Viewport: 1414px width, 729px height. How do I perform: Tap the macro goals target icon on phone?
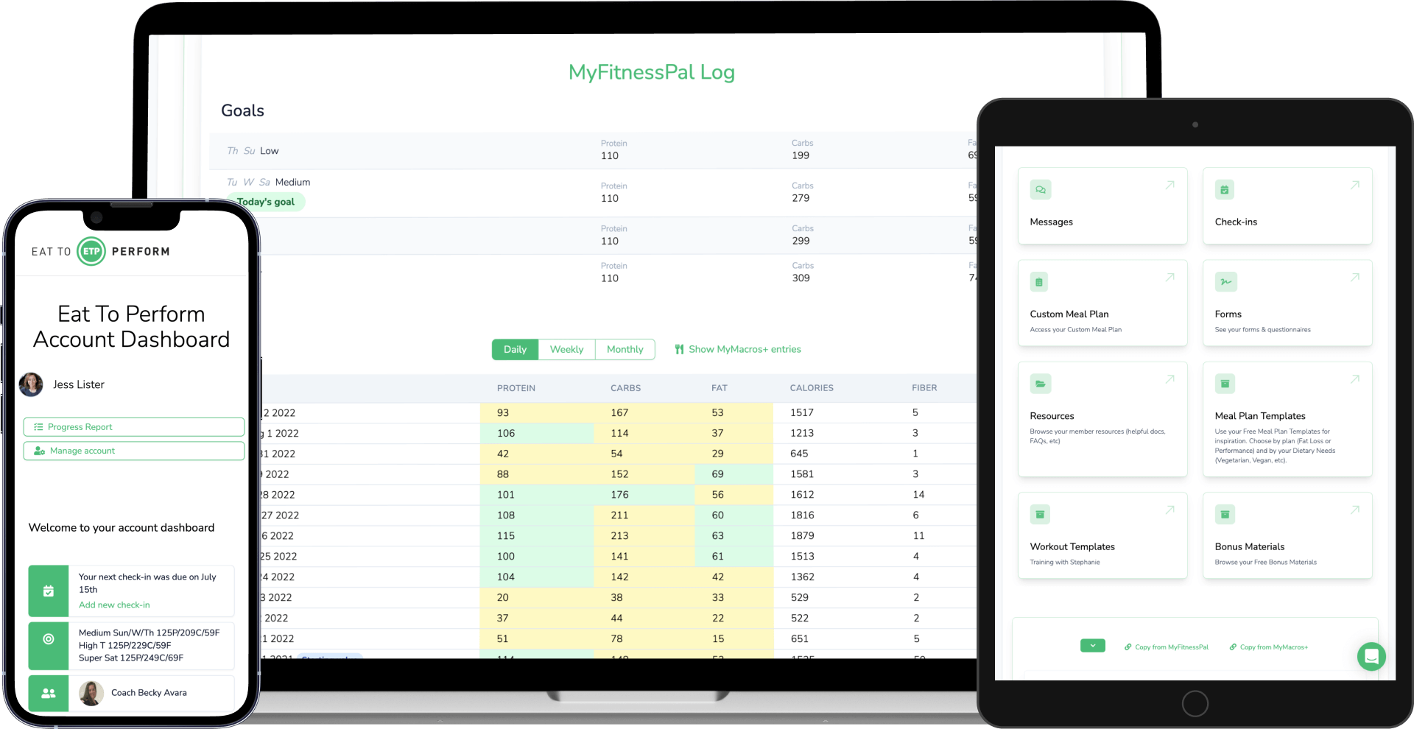coord(49,639)
